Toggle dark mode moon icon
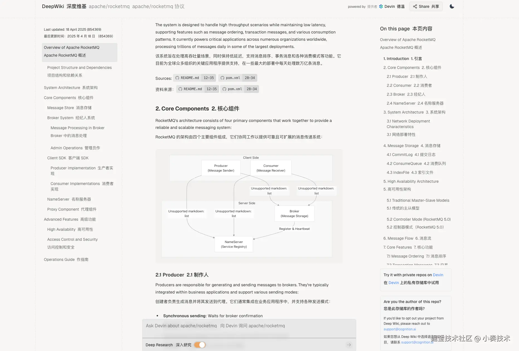This screenshot has width=519, height=351. point(452,6)
